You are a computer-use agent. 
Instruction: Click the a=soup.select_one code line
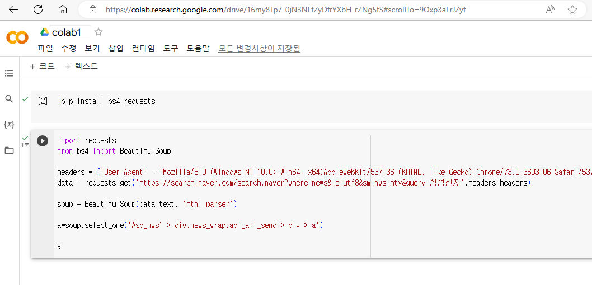pyautogui.click(x=190, y=225)
